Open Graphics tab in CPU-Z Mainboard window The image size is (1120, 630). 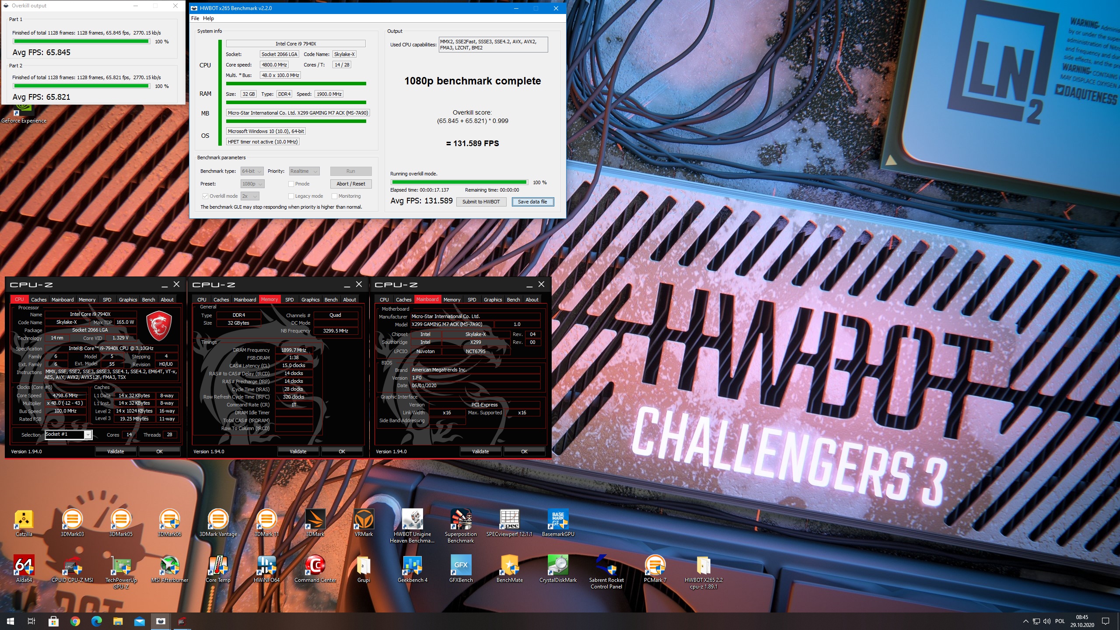pyautogui.click(x=493, y=300)
